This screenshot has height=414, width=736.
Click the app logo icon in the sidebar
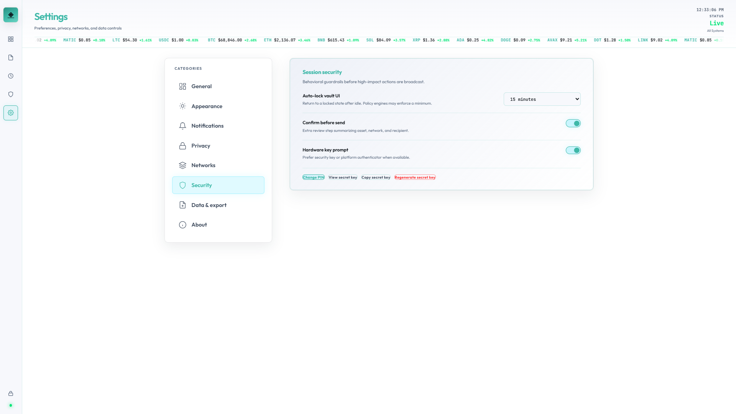[x=11, y=15]
